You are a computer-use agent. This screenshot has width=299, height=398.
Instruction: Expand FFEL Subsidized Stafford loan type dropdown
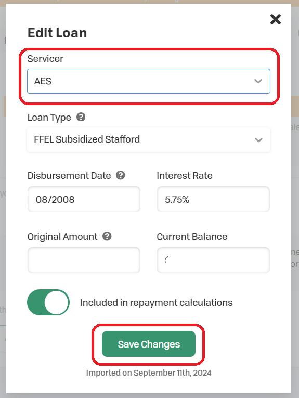tap(149, 140)
